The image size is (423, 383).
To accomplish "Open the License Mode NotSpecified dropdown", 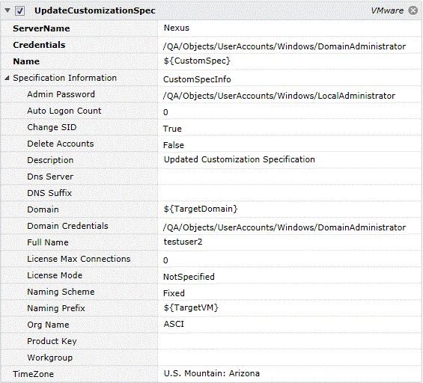I will point(290,275).
